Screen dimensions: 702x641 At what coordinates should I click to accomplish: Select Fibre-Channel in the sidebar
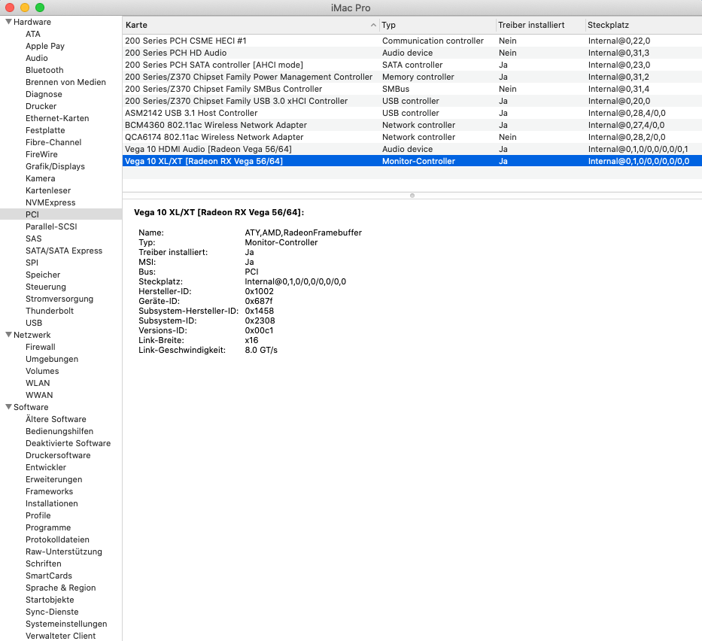click(53, 142)
